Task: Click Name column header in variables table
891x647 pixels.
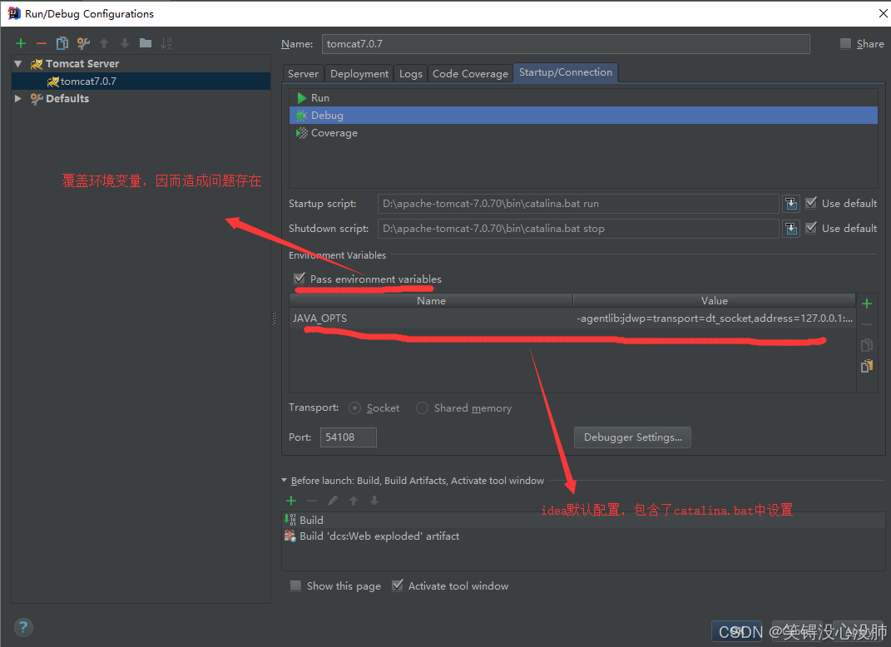Action: pos(431,300)
